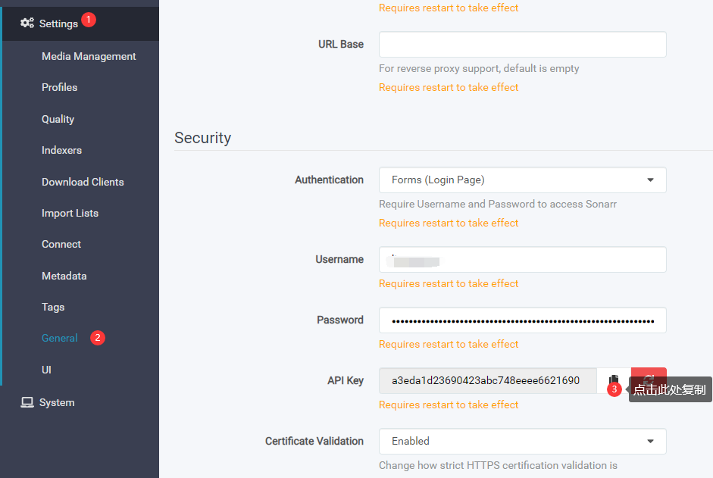Screen dimensions: 713x478
Task: Click restart warning under API Key
Action: pyautogui.click(x=449, y=405)
